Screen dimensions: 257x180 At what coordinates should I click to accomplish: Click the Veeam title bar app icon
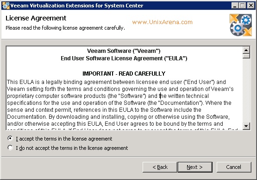click(6, 6)
